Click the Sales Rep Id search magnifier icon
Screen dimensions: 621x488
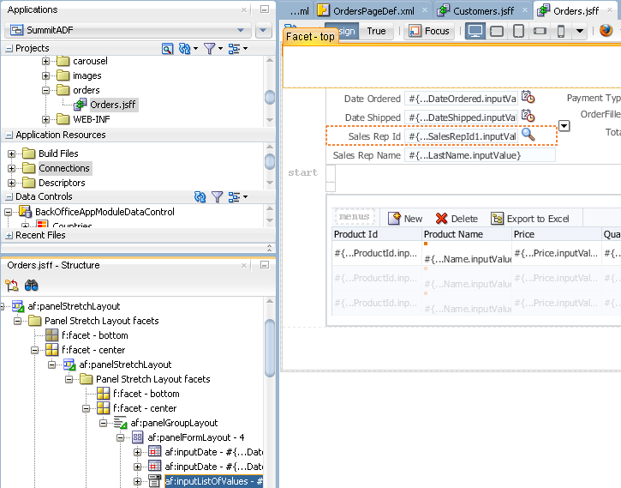coord(528,135)
